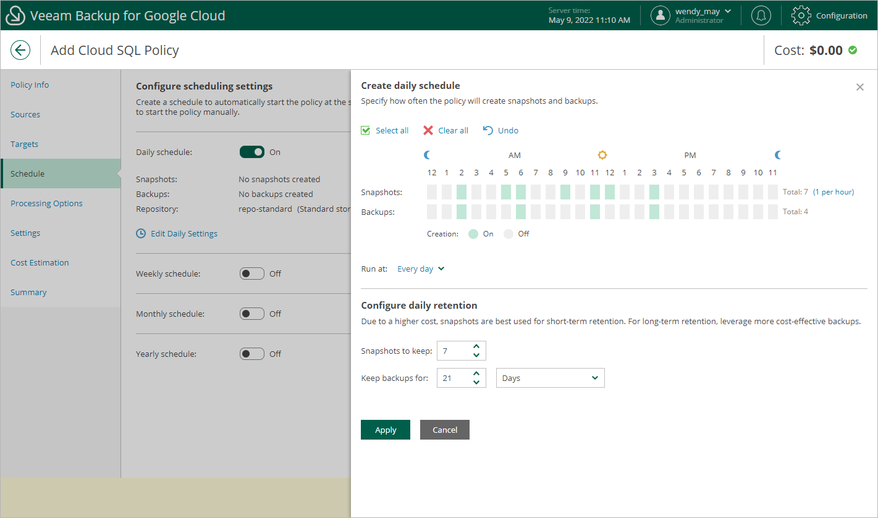The width and height of the screenshot is (878, 518).
Task: Decrease Keep backups for value with down arrow
Action: pos(476,382)
